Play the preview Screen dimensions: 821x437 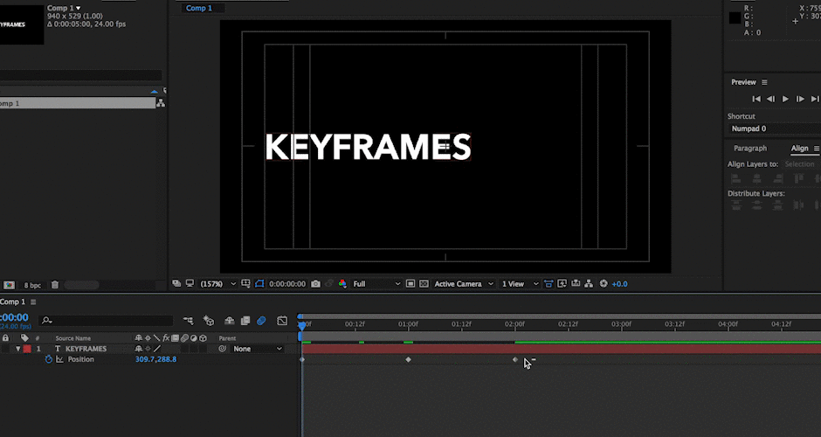click(x=785, y=99)
